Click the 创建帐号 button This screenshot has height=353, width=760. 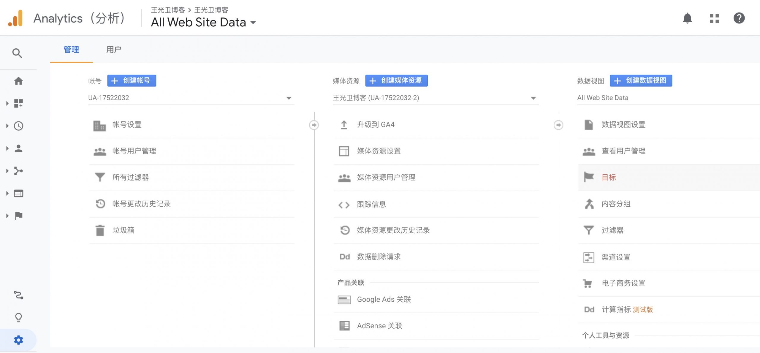132,80
